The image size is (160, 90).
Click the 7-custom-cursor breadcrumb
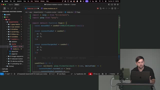(x=50, y=12)
